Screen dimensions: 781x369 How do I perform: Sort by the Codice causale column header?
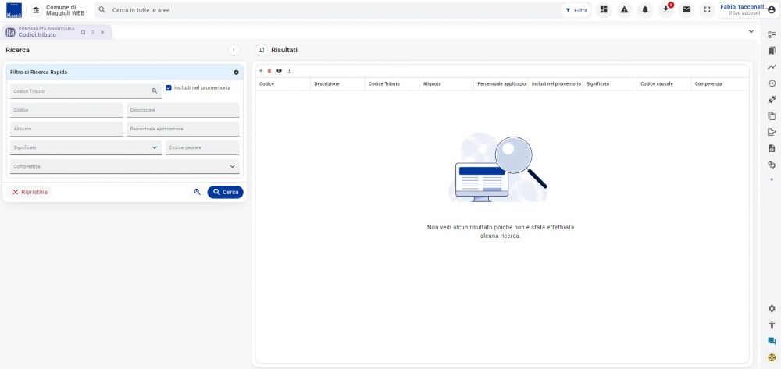point(664,84)
